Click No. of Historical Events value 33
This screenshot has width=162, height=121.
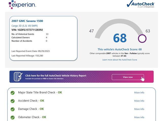47,34
